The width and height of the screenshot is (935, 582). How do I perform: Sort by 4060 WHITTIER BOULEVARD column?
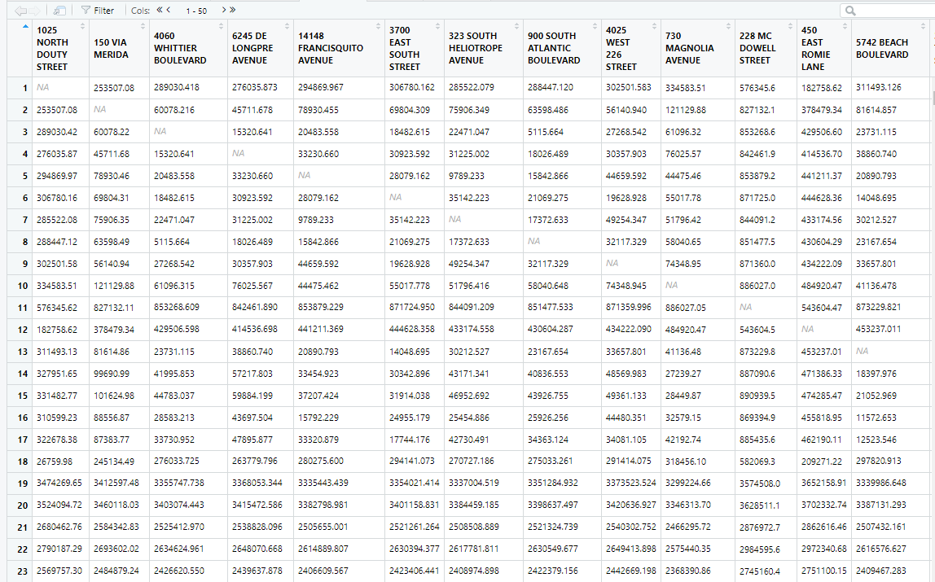(x=221, y=27)
